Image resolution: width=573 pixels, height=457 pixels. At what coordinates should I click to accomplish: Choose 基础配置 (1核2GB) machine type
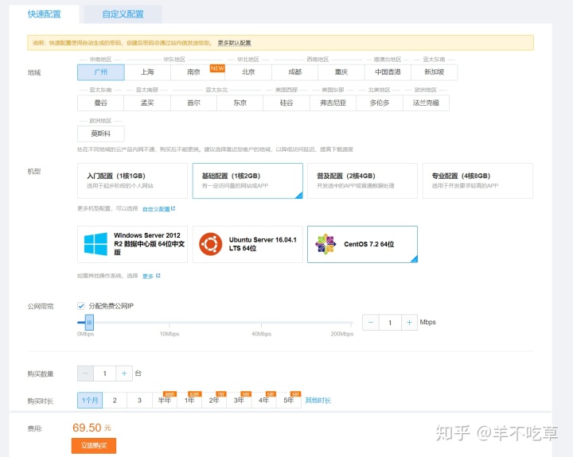248,180
